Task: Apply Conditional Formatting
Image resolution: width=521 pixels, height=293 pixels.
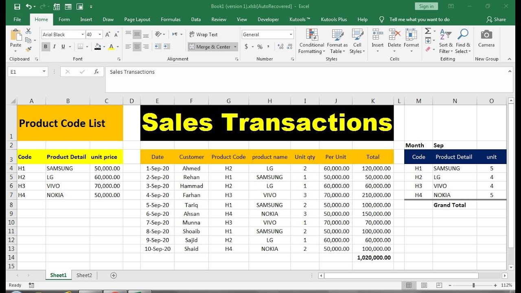Action: (311, 42)
